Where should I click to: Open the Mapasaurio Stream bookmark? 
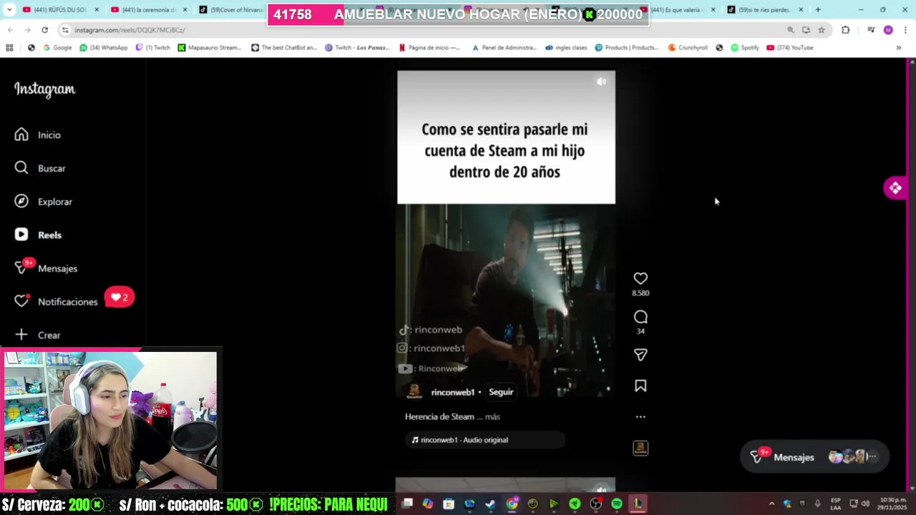tap(210, 48)
